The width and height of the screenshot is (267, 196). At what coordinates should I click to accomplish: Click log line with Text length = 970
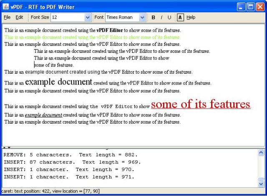pos(69,169)
